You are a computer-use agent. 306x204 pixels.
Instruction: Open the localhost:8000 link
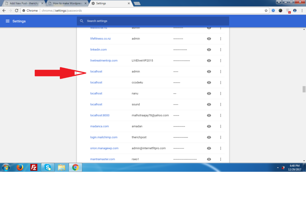pos(100,115)
